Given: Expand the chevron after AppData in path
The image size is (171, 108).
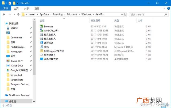Looking at the screenshot, I should pyautogui.click(x=51, y=14).
